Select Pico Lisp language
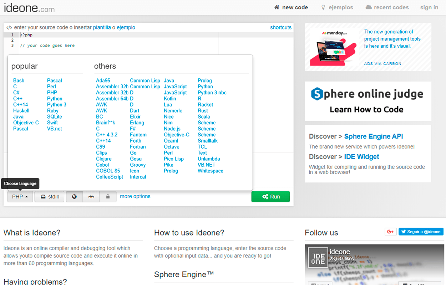The image size is (446, 285). tap(174, 159)
